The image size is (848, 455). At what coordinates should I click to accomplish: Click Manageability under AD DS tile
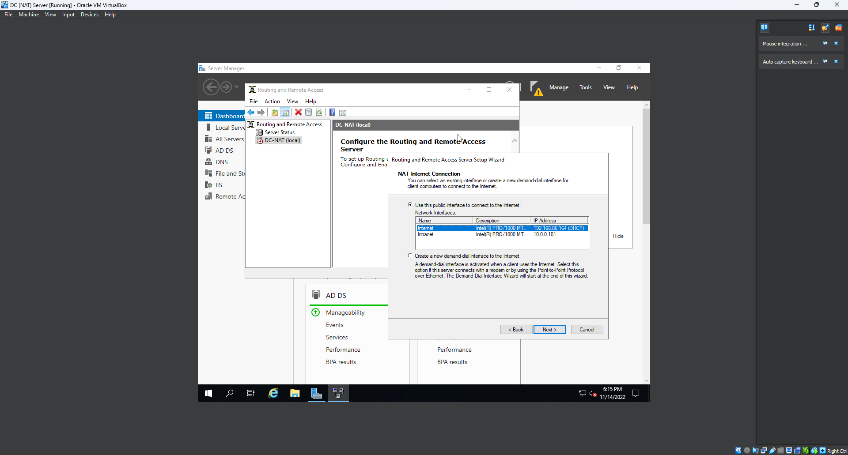pyautogui.click(x=345, y=312)
